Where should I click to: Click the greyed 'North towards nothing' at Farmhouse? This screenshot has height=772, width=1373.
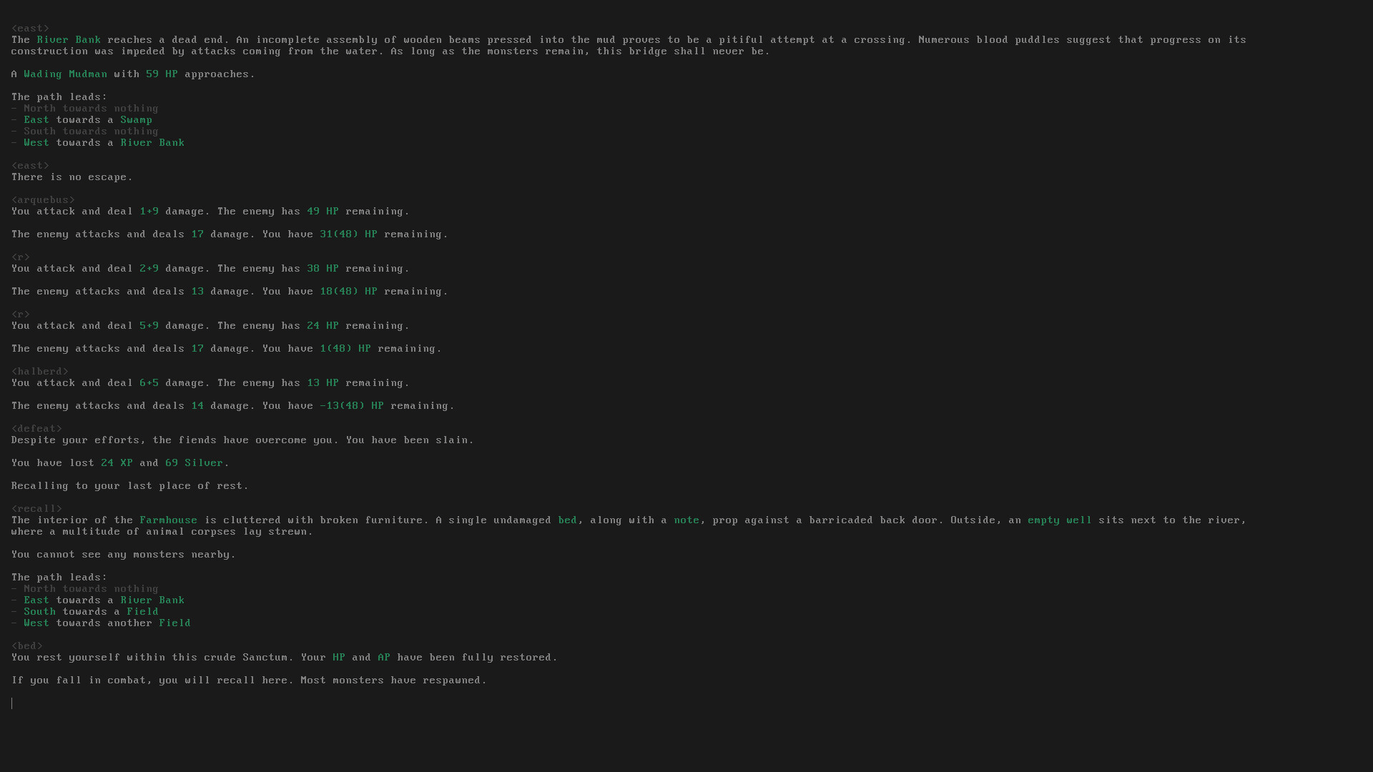coord(91,589)
